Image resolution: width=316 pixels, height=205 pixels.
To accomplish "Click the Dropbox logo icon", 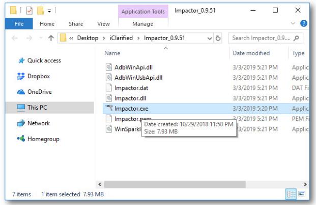I will [21, 76].
